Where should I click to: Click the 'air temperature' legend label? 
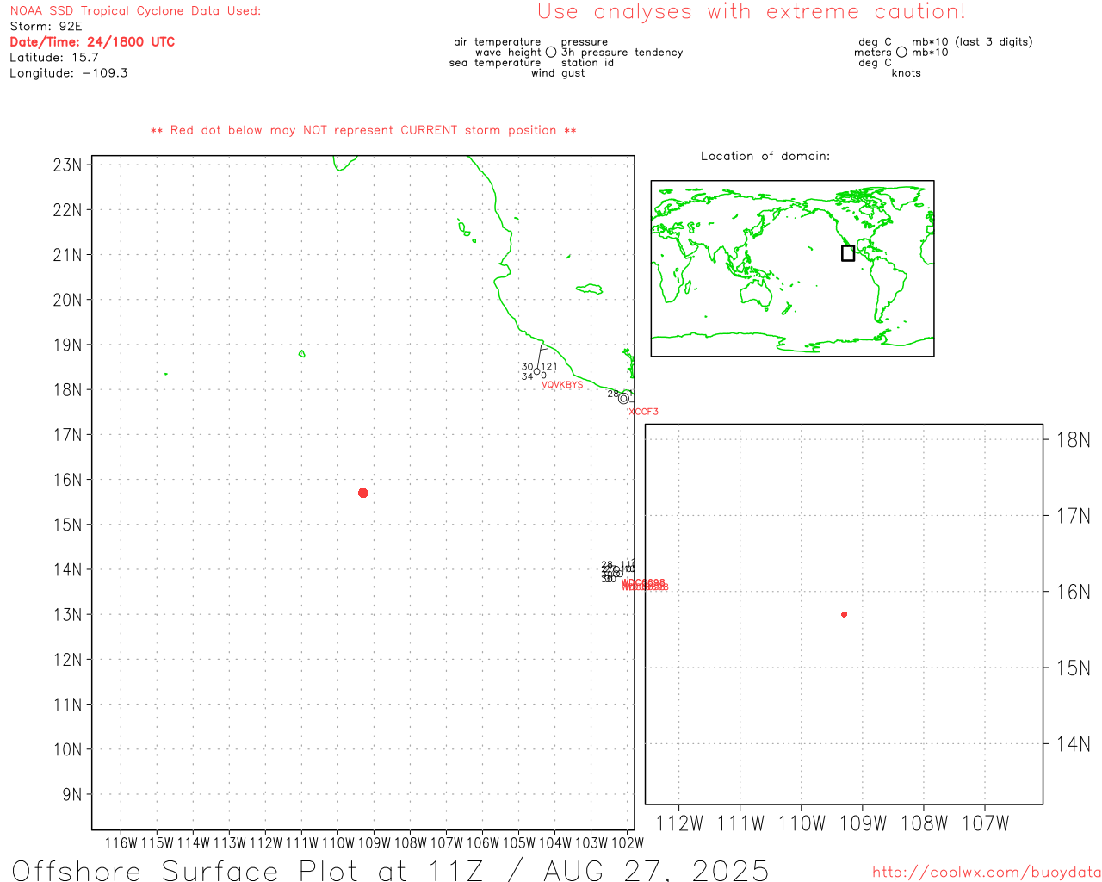point(498,42)
